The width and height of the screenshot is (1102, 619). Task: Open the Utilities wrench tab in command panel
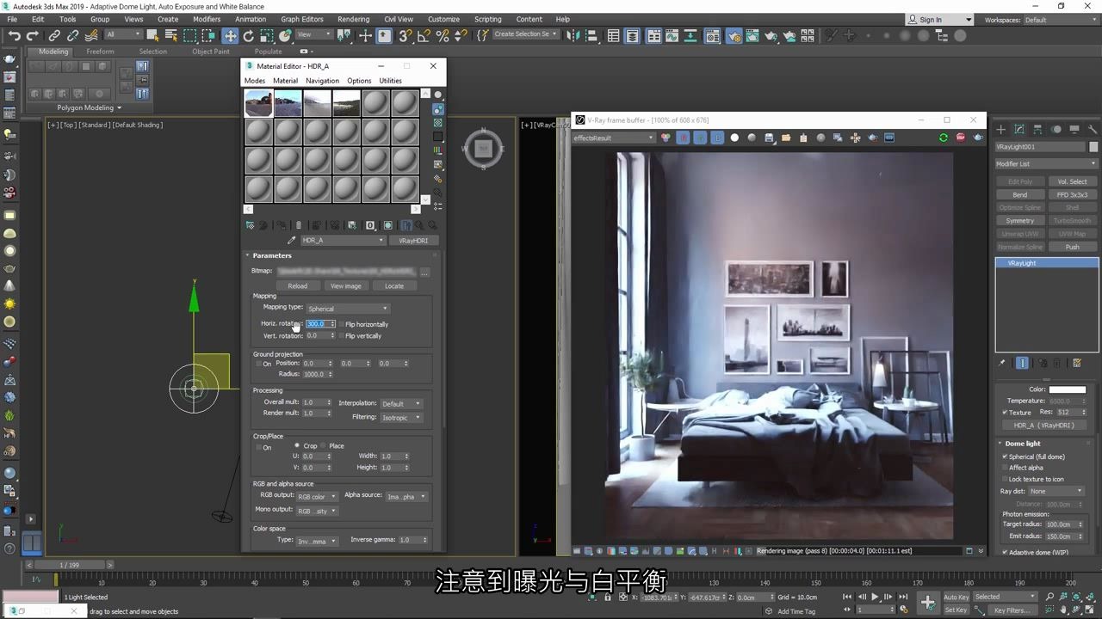click(1093, 130)
